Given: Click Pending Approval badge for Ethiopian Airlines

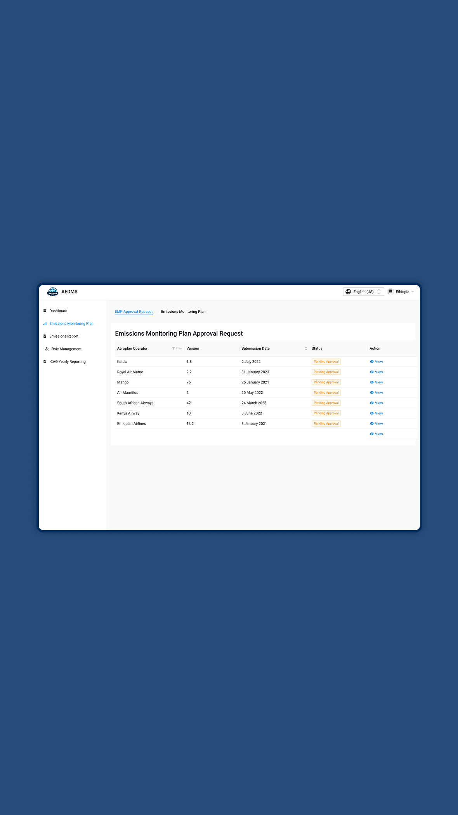Looking at the screenshot, I should pos(326,423).
